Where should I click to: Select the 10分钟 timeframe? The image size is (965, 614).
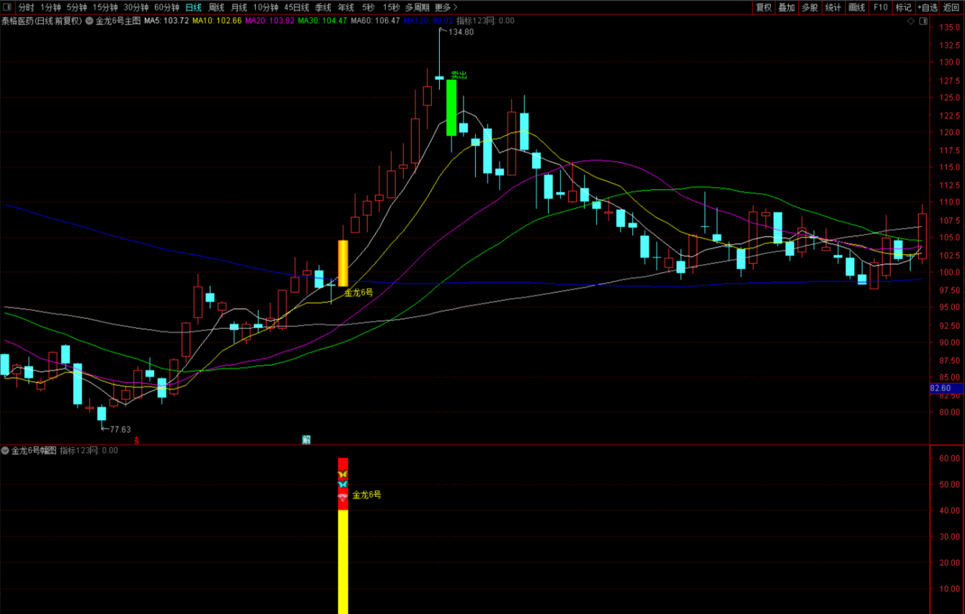265,7
